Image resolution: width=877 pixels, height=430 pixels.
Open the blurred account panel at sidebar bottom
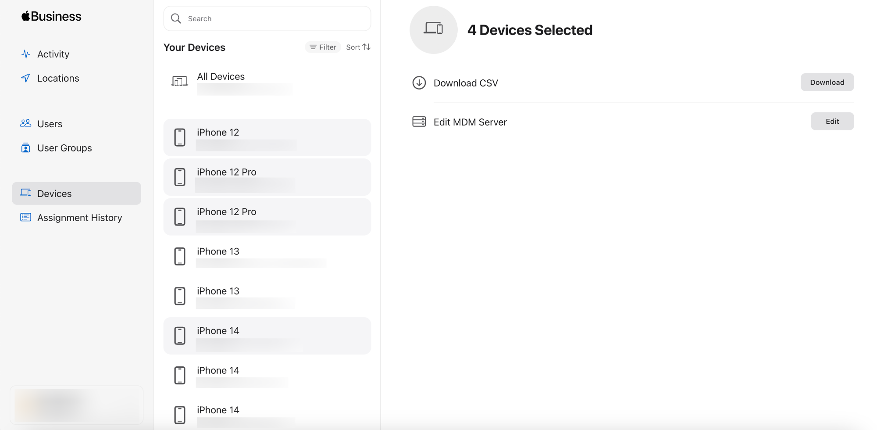coord(77,405)
